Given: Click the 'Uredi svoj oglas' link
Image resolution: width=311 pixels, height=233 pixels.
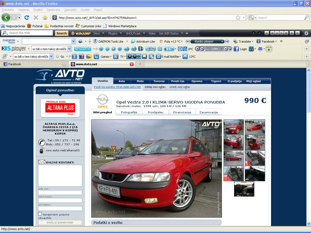Looking at the screenshot, I should tap(180, 87).
